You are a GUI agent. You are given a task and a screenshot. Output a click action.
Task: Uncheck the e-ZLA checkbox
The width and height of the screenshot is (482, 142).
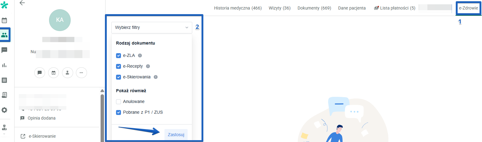click(118, 56)
